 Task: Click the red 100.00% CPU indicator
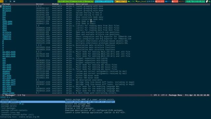coord(160,1)
